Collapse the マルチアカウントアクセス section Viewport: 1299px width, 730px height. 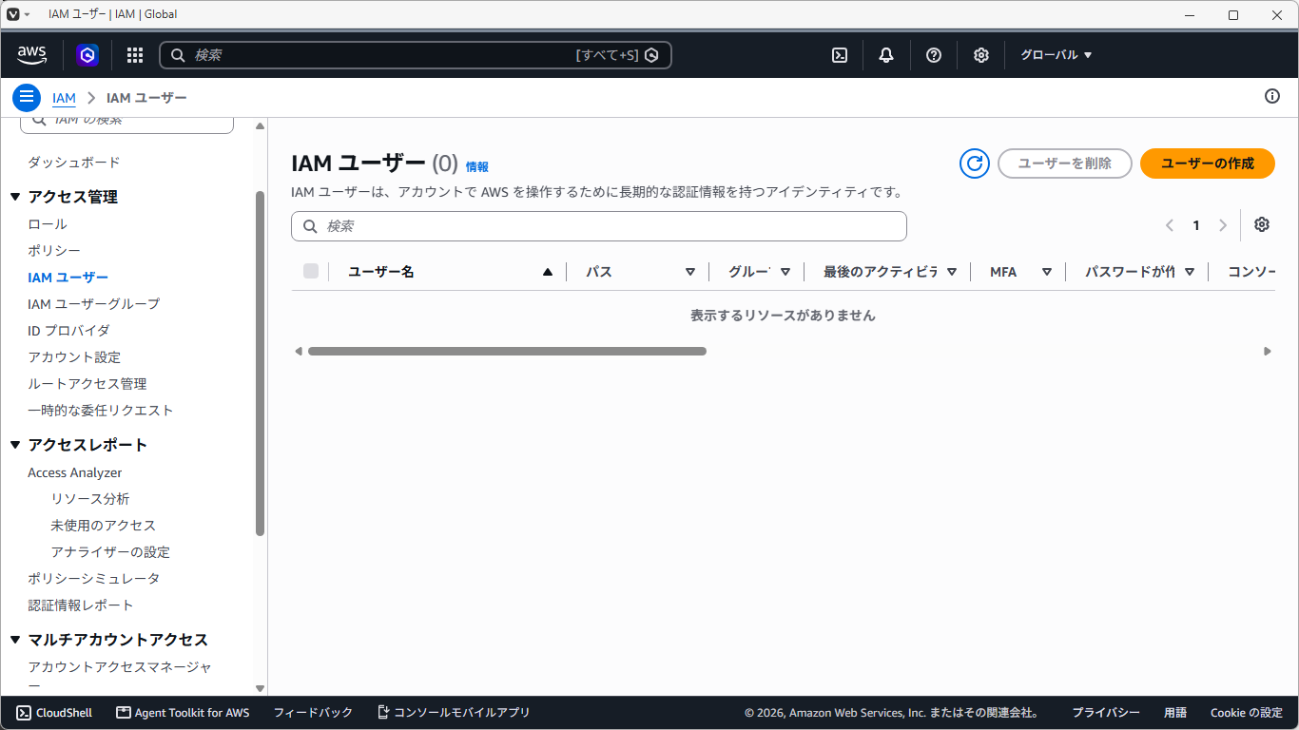(x=15, y=640)
